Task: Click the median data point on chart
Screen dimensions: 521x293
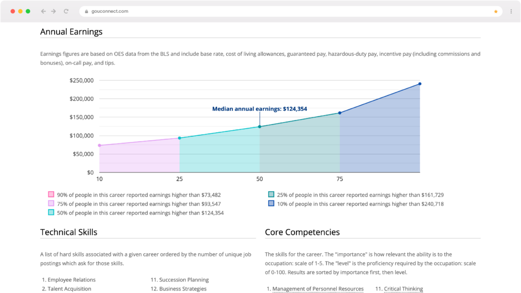Action: 259,127
